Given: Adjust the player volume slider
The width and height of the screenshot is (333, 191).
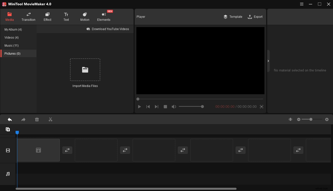Looking at the screenshot, I should (x=191, y=107).
